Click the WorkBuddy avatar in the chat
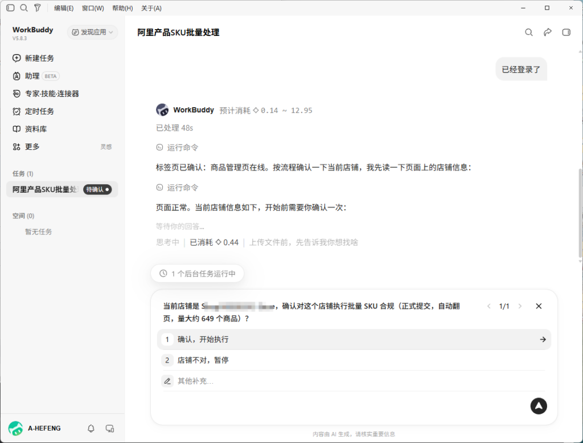The width and height of the screenshot is (583, 443). pyautogui.click(x=162, y=110)
